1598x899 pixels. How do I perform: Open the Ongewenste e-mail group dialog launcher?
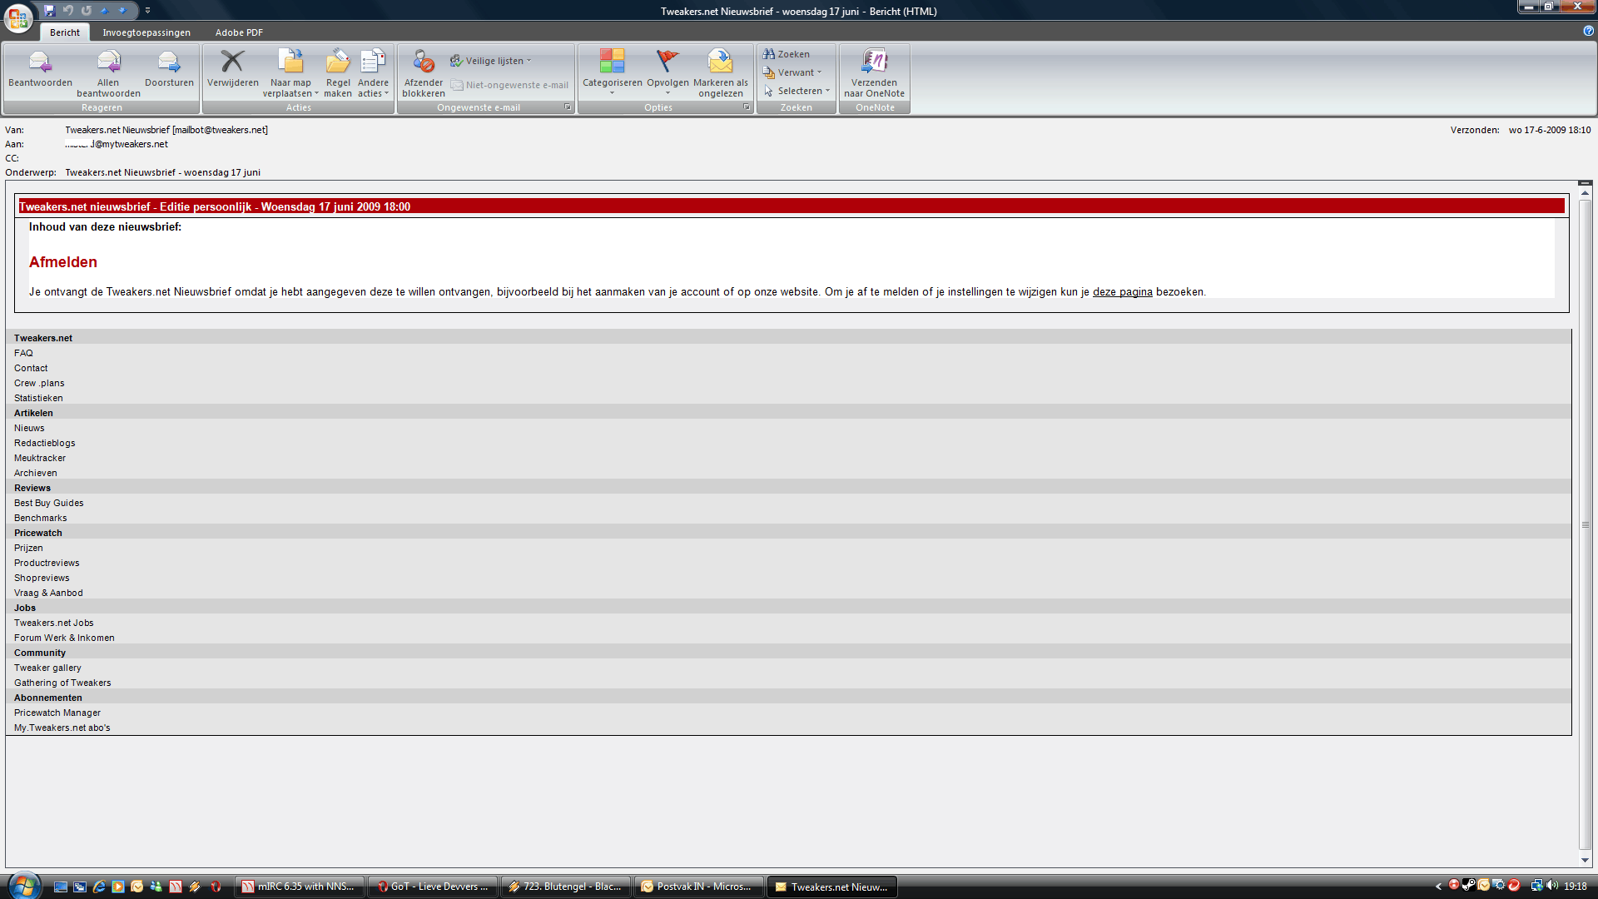tap(568, 107)
